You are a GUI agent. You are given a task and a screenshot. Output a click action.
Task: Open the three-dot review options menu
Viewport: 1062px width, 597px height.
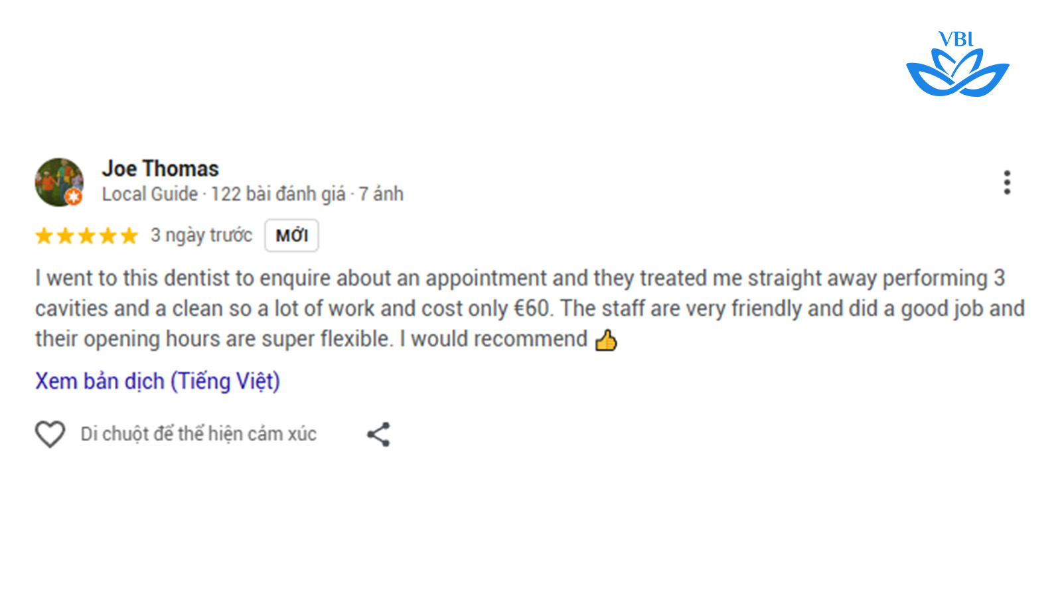click(x=1007, y=182)
